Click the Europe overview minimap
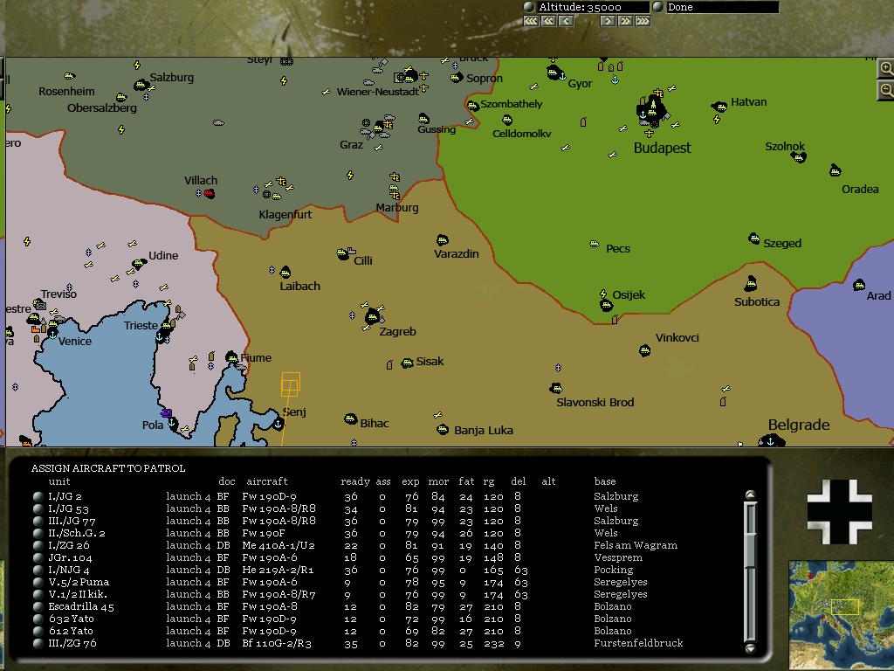 tap(842, 615)
